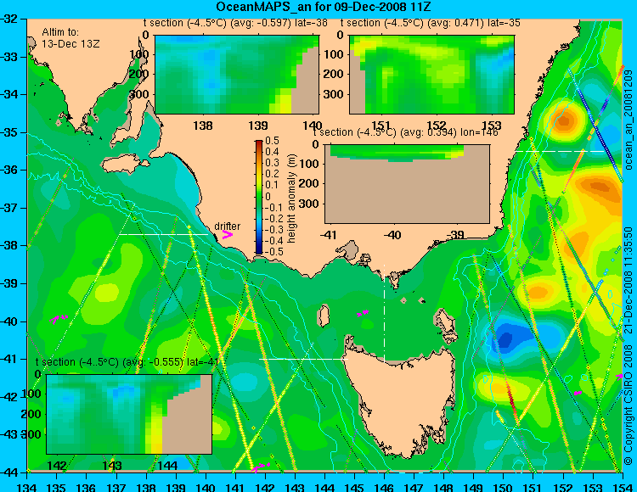Click the dark red top of the color bar
The height and width of the screenshot is (492, 637).
point(259,143)
